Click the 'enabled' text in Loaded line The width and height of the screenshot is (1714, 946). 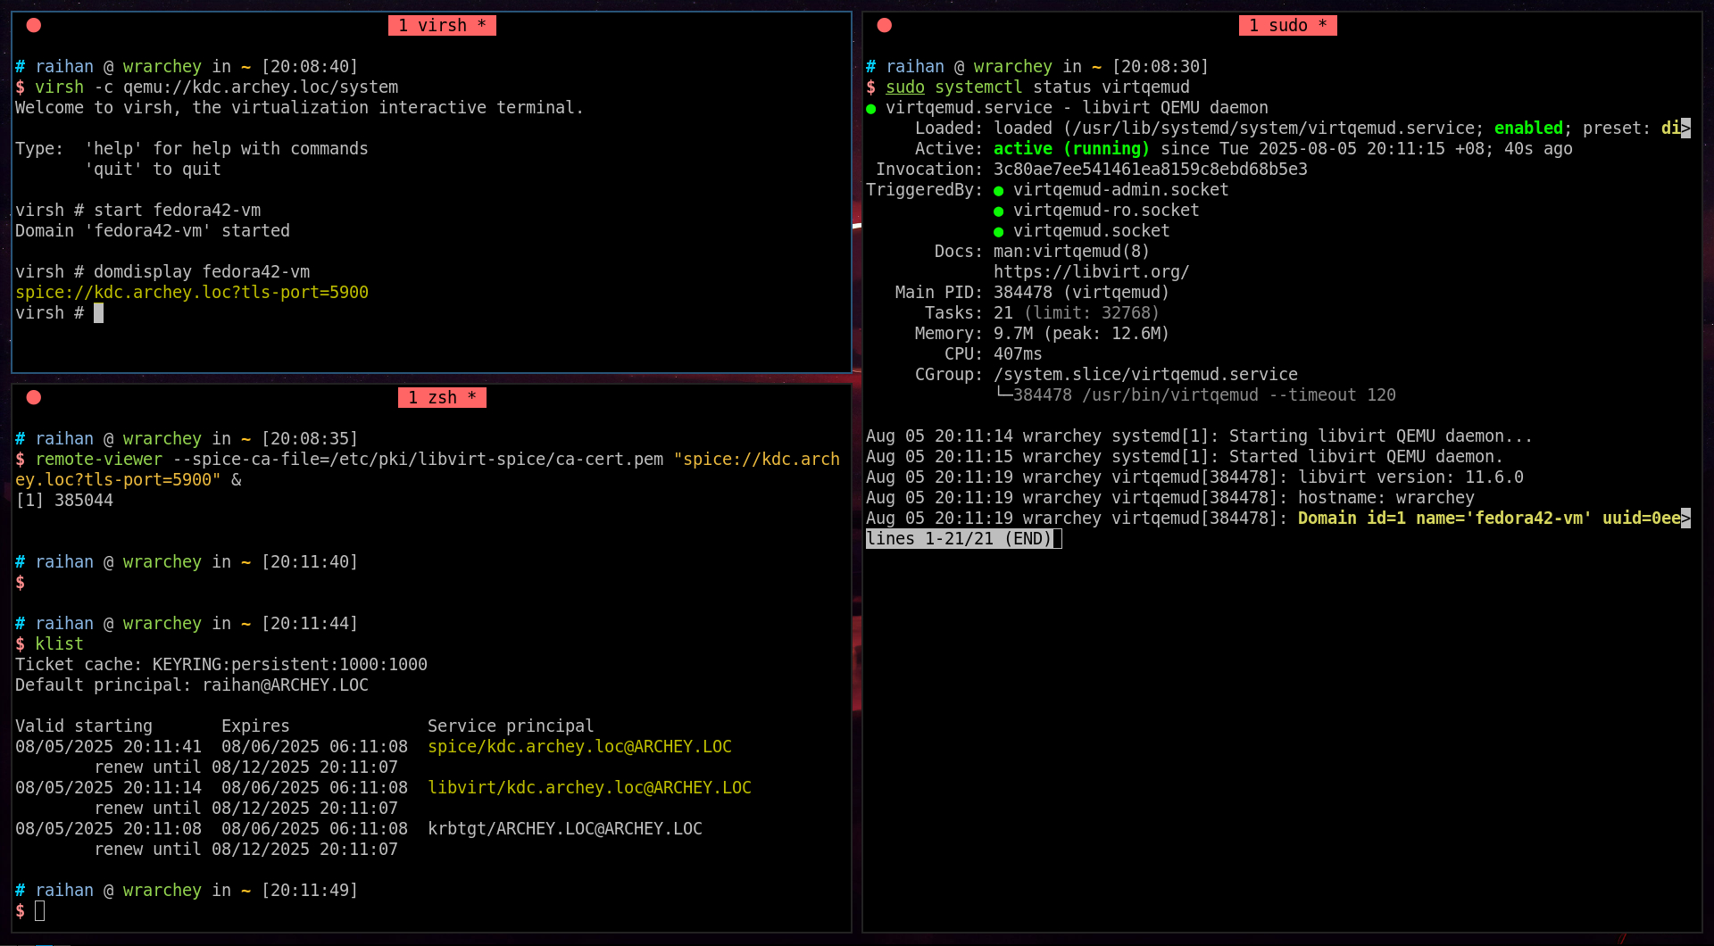pyautogui.click(x=1528, y=129)
